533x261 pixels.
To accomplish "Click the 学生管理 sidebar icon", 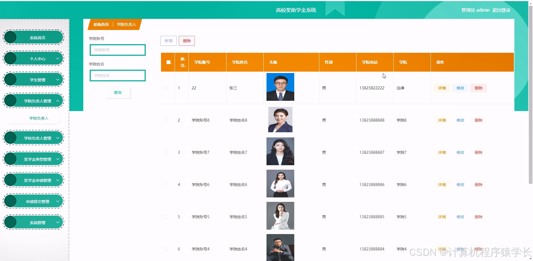I will (10, 79).
